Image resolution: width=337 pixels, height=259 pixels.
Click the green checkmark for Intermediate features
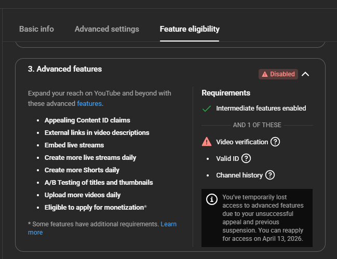pos(207,108)
